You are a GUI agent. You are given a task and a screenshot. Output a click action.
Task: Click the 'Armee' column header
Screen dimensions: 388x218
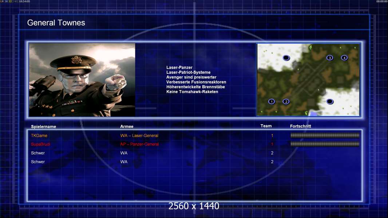(127, 126)
